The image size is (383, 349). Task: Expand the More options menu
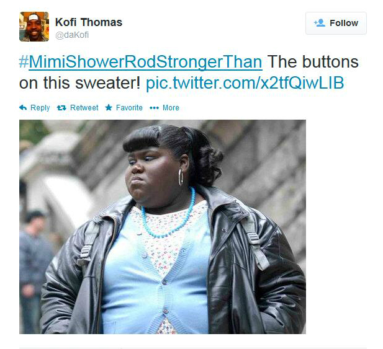point(164,108)
